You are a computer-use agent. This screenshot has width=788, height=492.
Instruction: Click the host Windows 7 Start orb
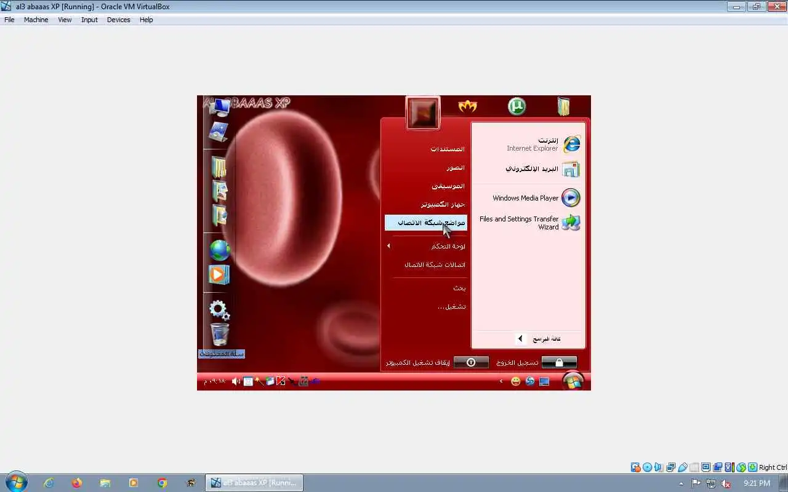[x=16, y=483]
